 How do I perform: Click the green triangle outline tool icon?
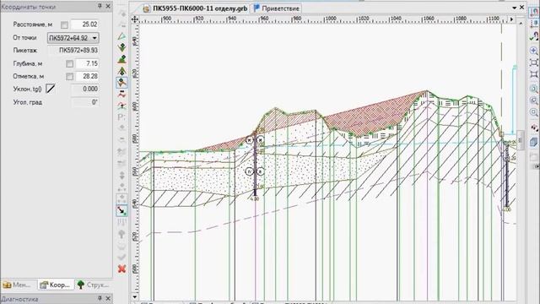pos(121,36)
